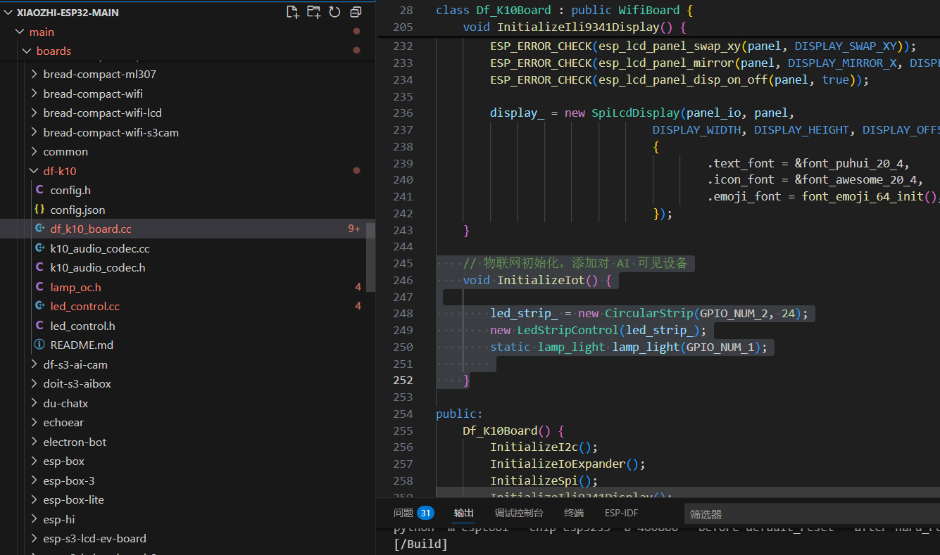Click the JSON braces icon of config.json
The image size is (940, 555).
click(x=39, y=210)
